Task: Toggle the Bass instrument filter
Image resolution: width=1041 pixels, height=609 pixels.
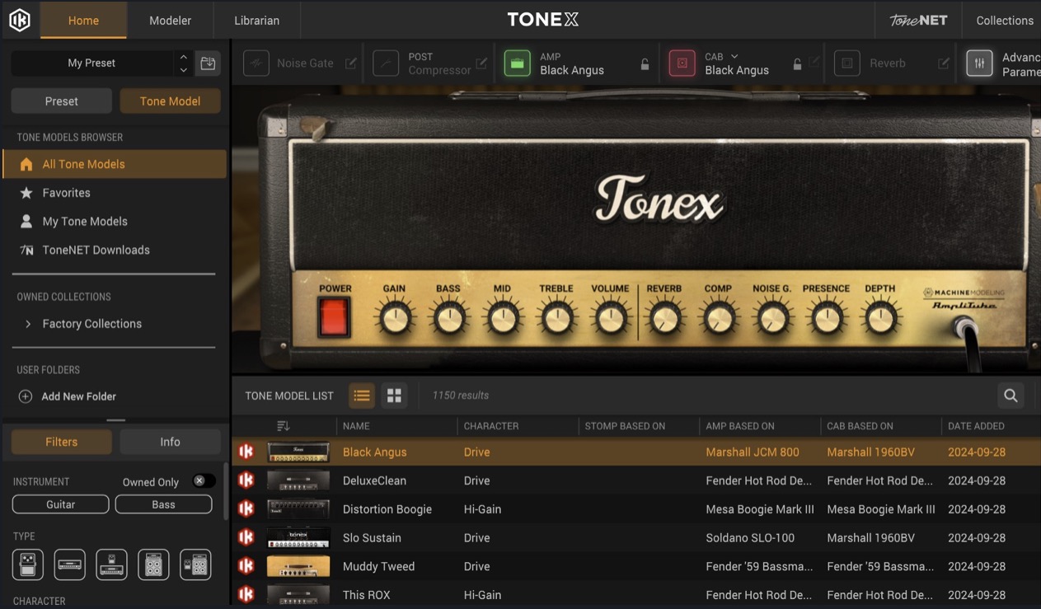Action: [163, 504]
